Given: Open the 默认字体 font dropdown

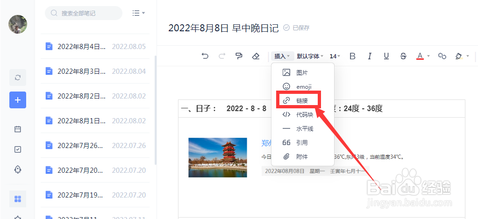Looking at the screenshot, I should [x=310, y=57].
